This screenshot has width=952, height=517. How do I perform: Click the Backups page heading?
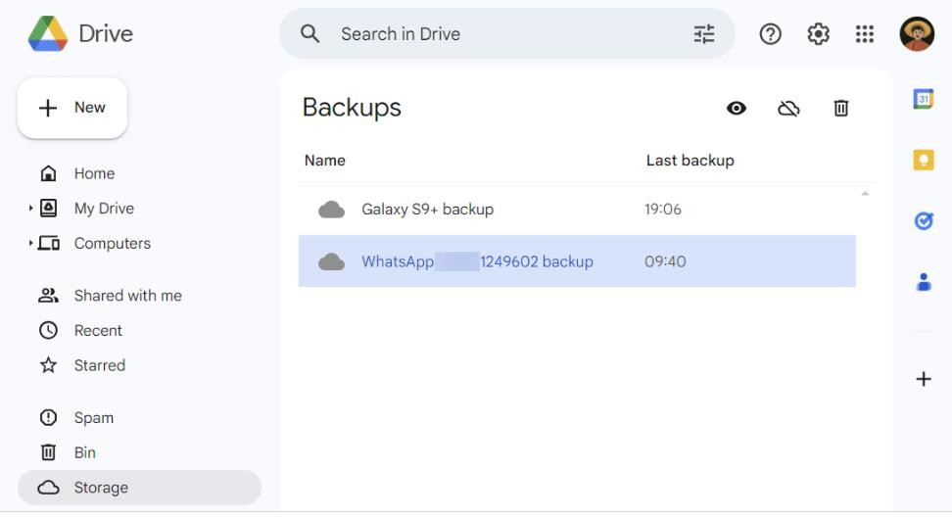pos(352,108)
